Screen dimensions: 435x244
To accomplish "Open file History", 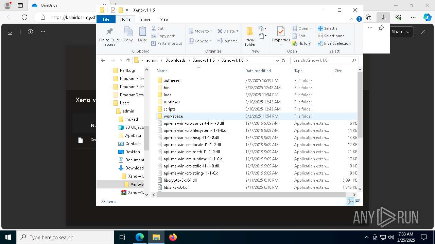I will click(301, 43).
